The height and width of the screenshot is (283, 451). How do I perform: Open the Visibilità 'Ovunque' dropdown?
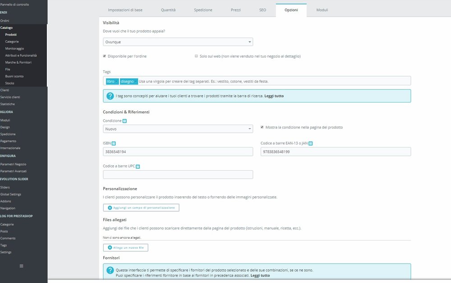tap(178, 42)
